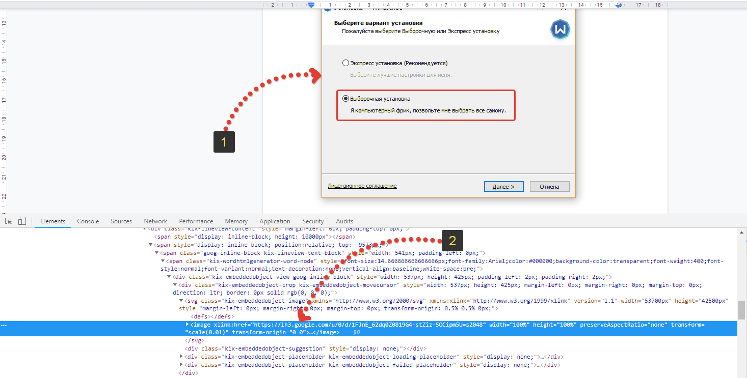Click the "Выберите вариант установки" heading text
This screenshot has width=747, height=378.
378,23
